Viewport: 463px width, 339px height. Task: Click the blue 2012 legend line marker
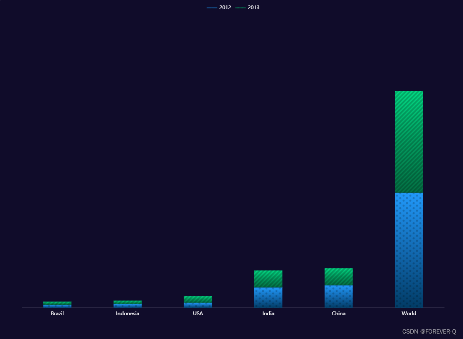(x=211, y=7)
